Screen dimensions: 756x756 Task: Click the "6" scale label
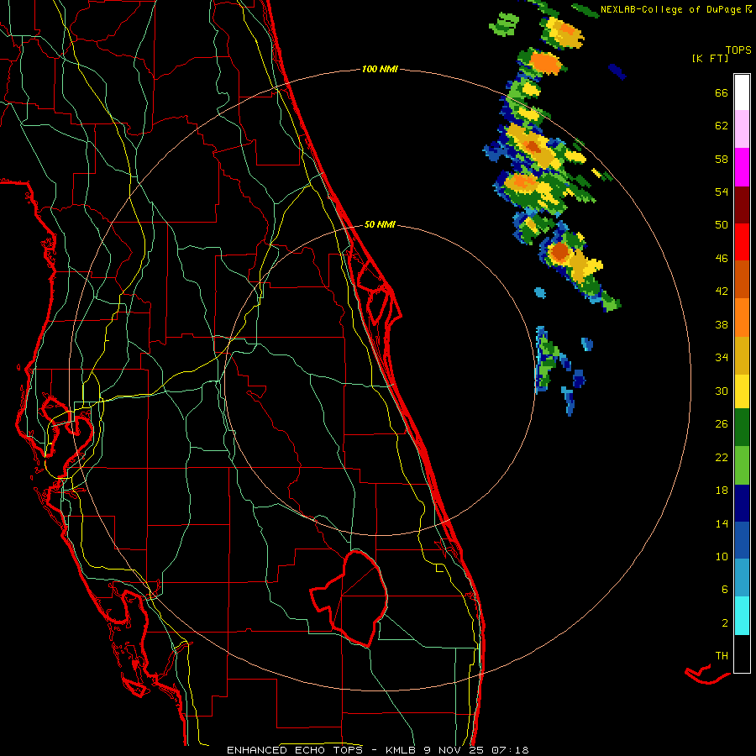725,590
